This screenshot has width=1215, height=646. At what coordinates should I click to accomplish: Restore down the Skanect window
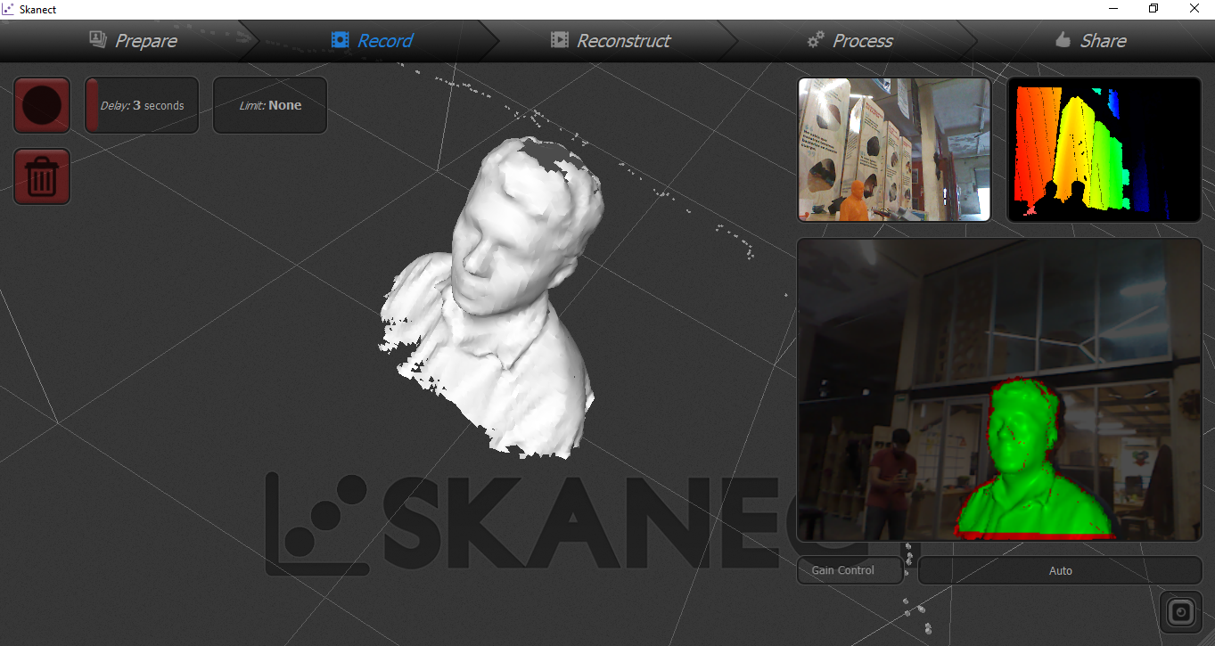click(x=1153, y=9)
